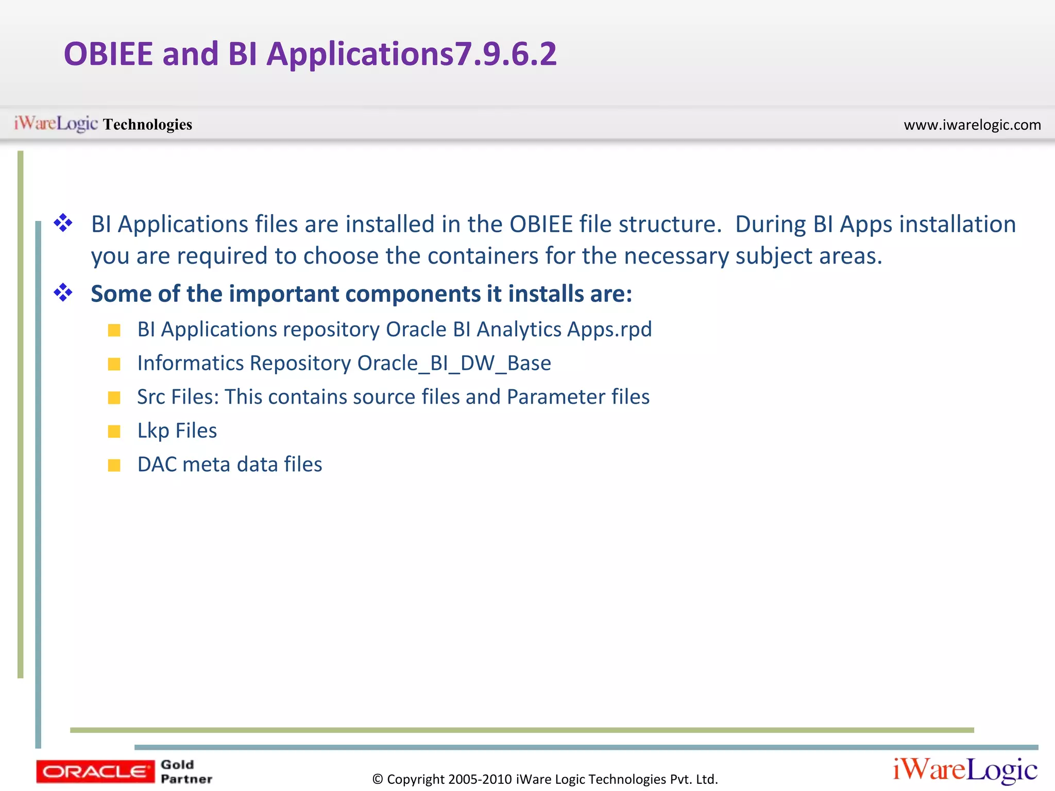Click the iWareLogic Technologies header logo
Viewport: 1055px width, 791px height.
coord(103,124)
